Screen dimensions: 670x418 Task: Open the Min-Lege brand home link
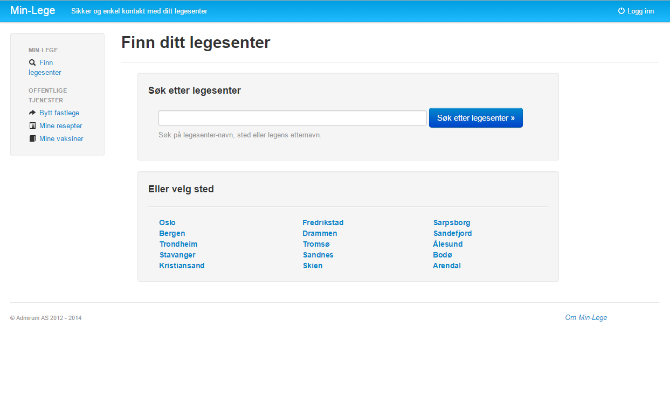tap(33, 11)
